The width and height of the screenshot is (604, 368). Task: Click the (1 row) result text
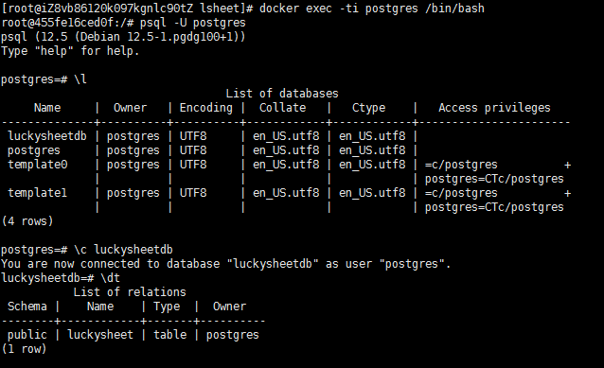point(24,349)
